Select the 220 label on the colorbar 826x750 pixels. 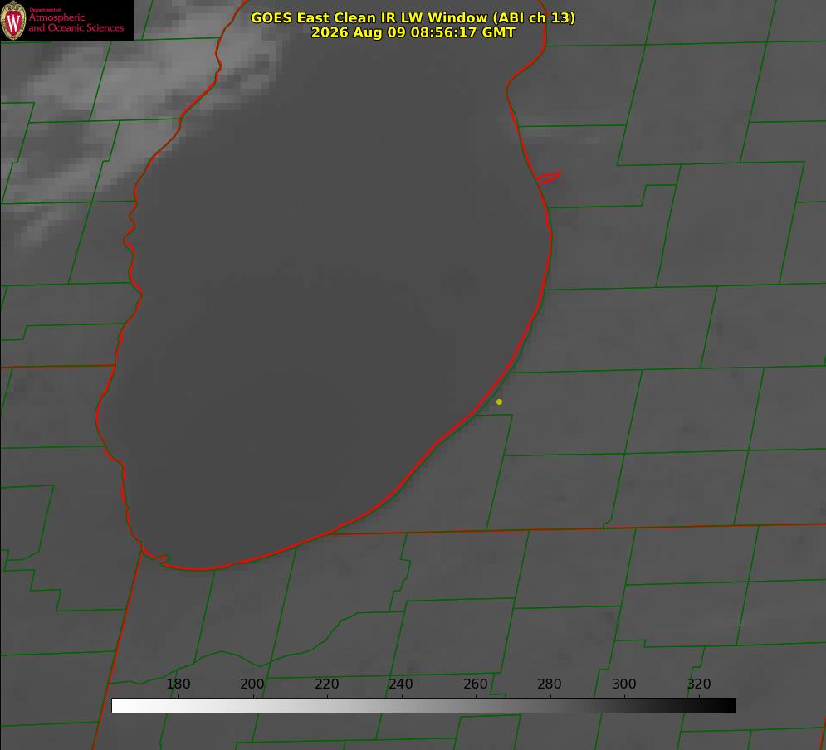coord(326,684)
